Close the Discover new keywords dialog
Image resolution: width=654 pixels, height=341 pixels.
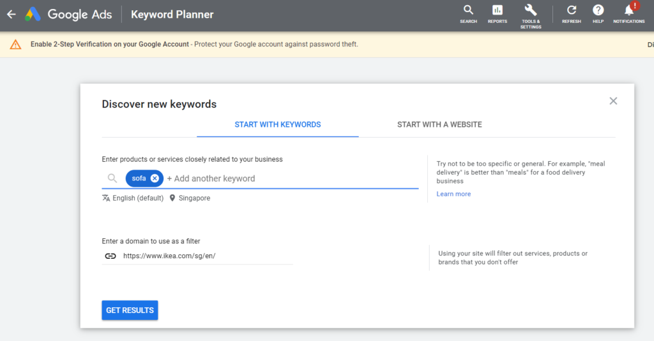(613, 101)
